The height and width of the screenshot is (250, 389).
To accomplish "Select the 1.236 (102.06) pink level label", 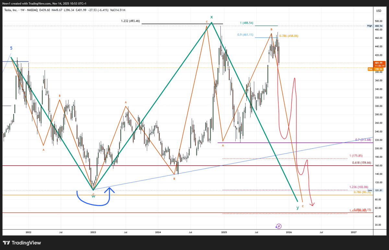I will pyautogui.click(x=358, y=187).
